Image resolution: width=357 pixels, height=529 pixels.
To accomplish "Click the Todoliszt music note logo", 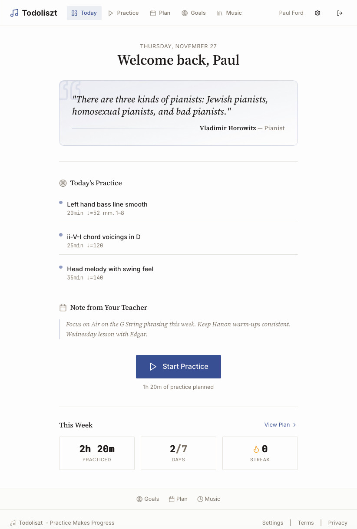I will (x=14, y=13).
